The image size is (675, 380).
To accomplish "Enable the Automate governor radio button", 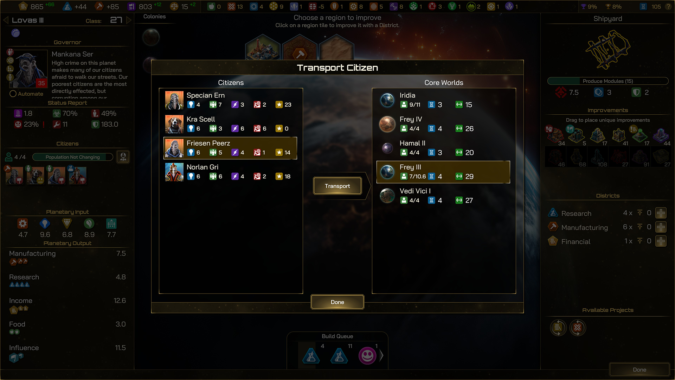I will (13, 94).
